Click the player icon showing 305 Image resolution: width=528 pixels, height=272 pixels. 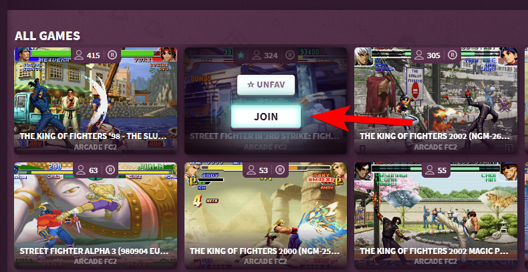click(419, 55)
